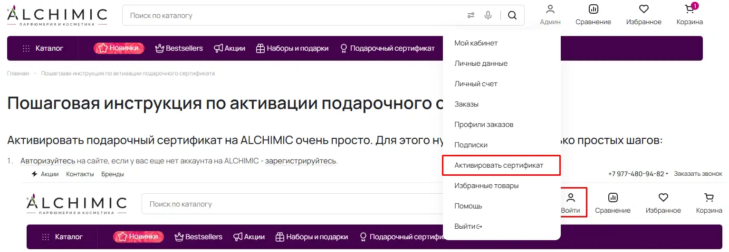Open the Сравнение comparison icon
This screenshot has height=252, width=729.
pyautogui.click(x=593, y=15)
